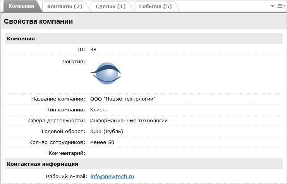Click the annual turnover value 0,00 (Рубль)

point(107,132)
